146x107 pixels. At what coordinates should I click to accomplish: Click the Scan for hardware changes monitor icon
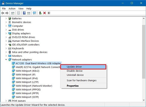[35, 13]
